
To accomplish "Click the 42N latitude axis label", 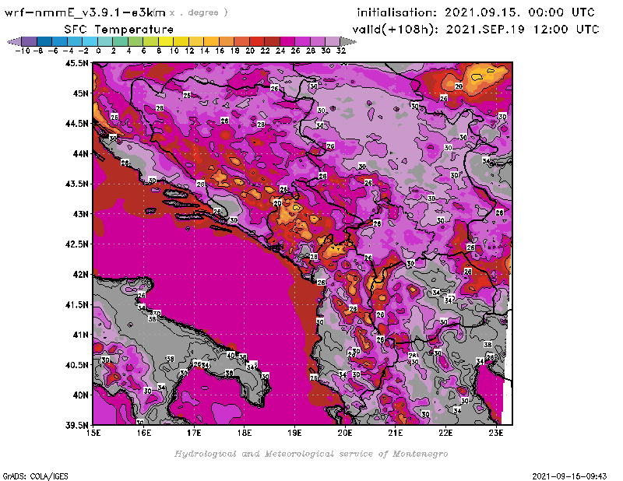I will pos(80,275).
